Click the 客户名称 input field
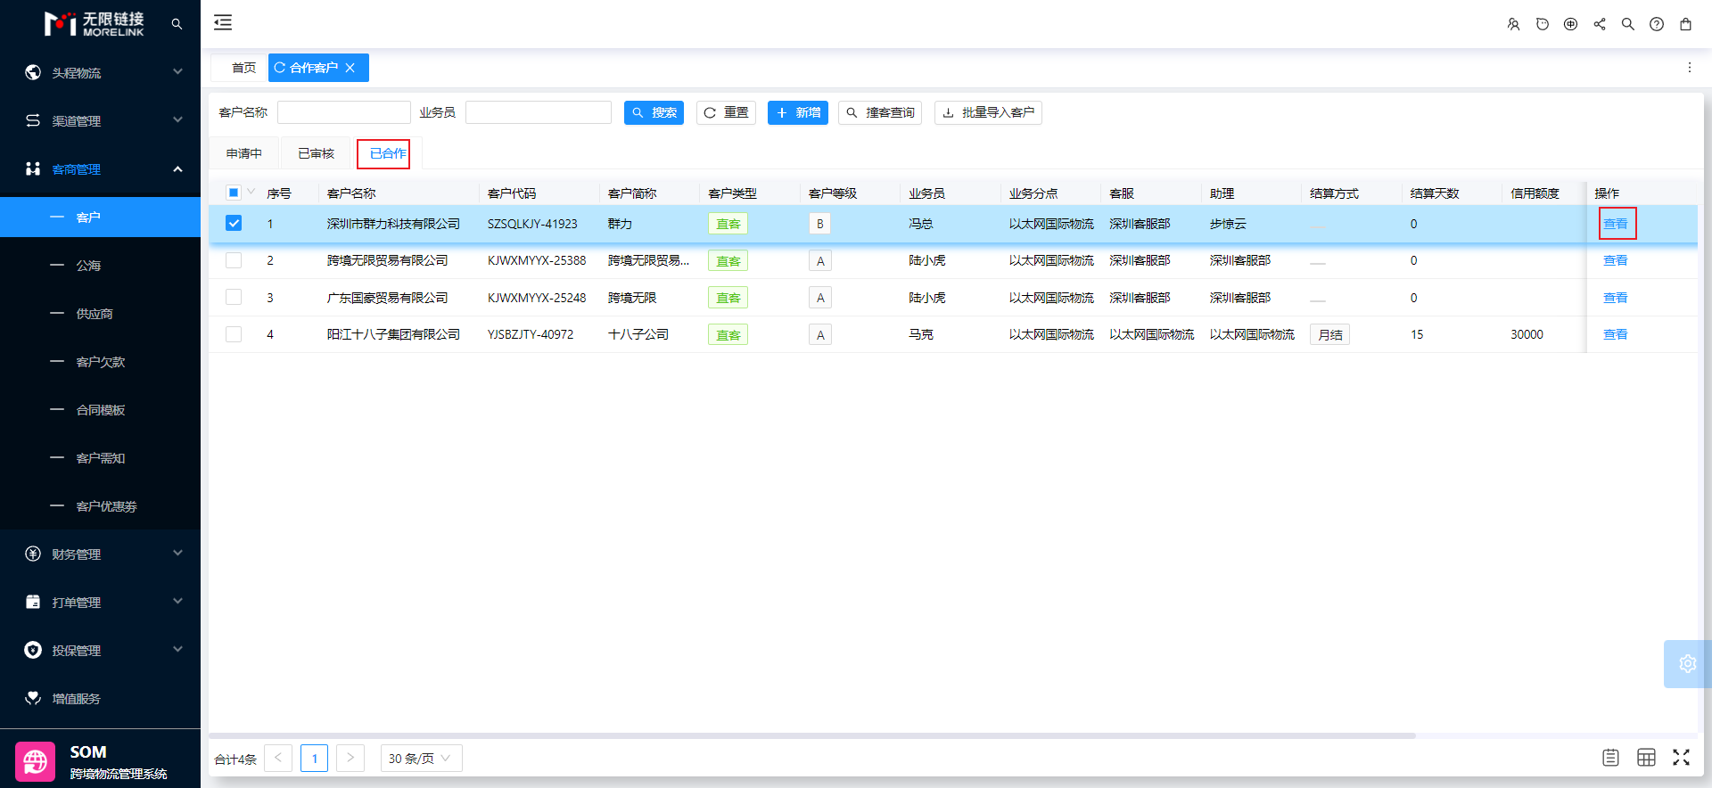1712x788 pixels. point(344,112)
